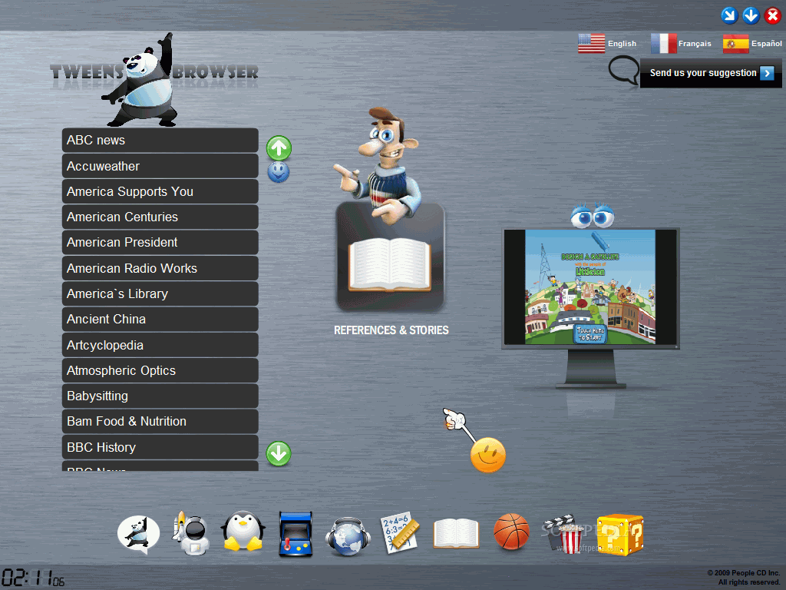
Task: Click the blue diagonal arrow window button
Action: pos(729,15)
